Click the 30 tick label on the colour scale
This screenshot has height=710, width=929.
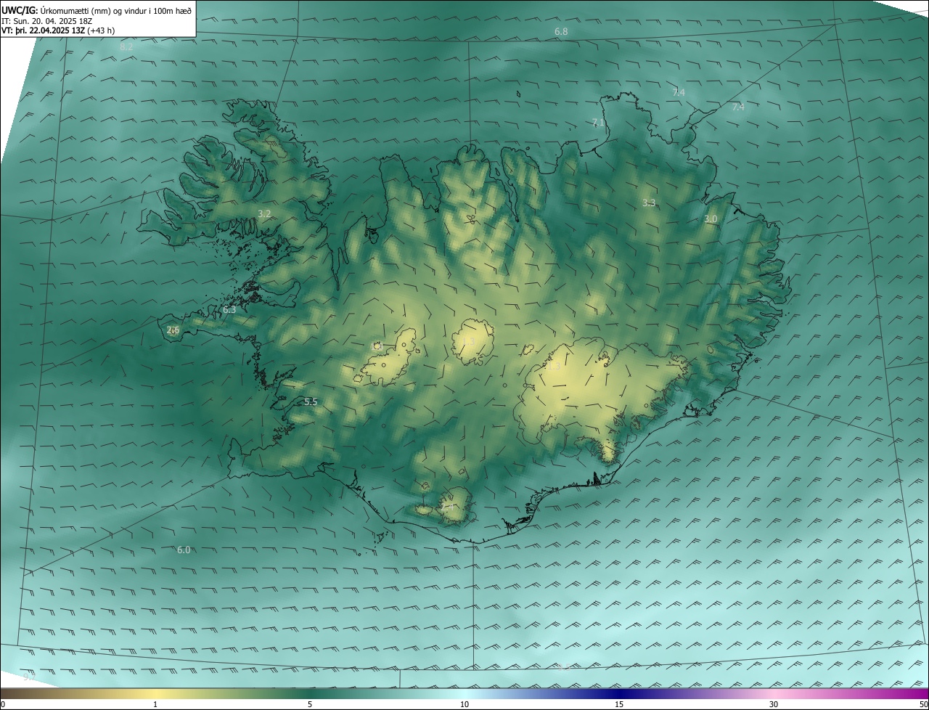tap(774, 704)
